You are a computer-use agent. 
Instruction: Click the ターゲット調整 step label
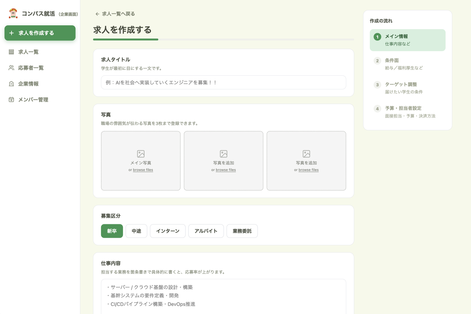pos(401,85)
